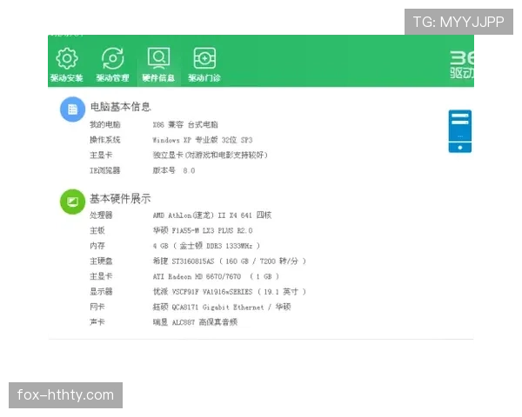Viewport: 522px width, 417px height.
Task: Click the QCA8171 Gigabit Ethernet value
Action: tap(222, 307)
